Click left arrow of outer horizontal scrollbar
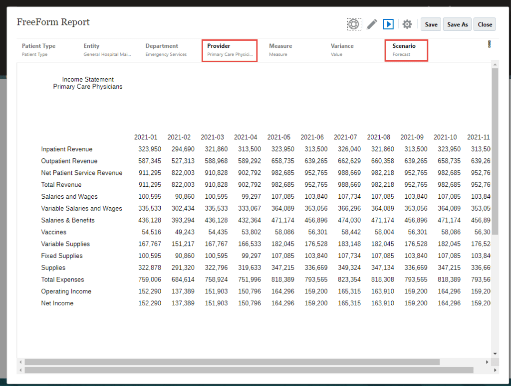 20,370
